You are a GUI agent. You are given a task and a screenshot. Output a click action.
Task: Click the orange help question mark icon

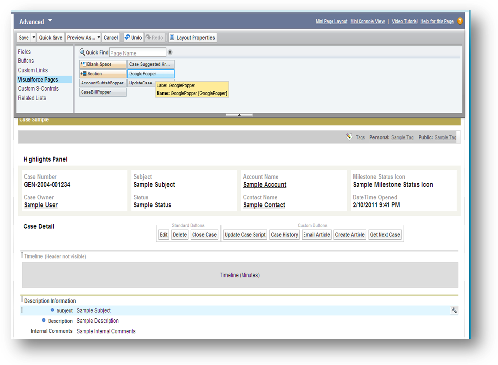[x=460, y=21]
